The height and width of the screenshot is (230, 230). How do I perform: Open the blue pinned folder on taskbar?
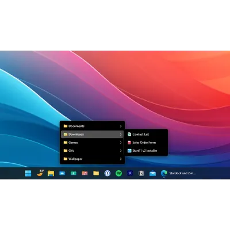click(62, 173)
